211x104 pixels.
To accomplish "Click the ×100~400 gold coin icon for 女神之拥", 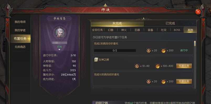I will point(157,66).
